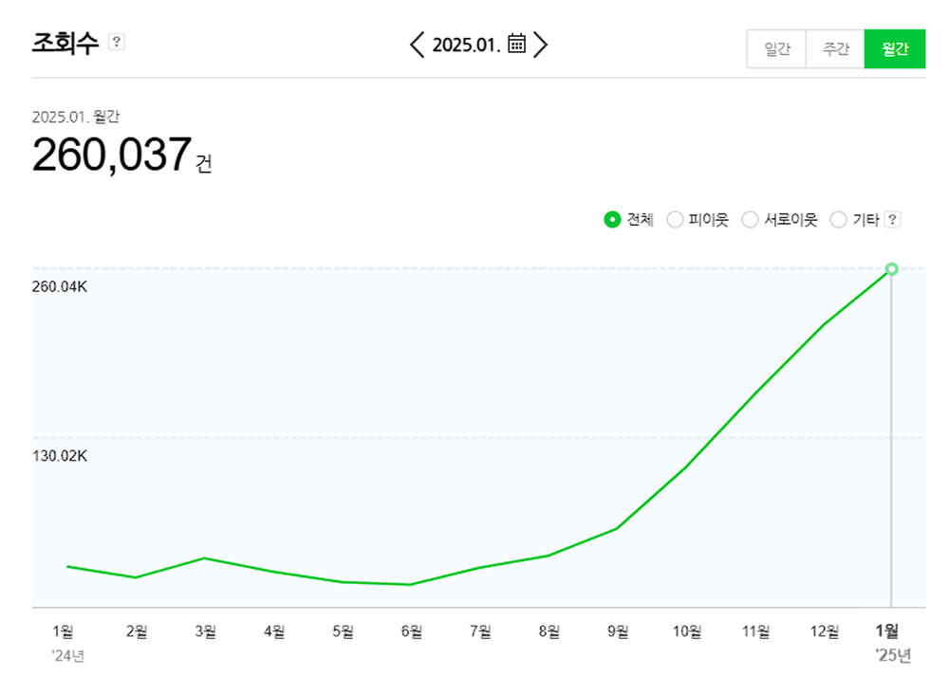Switch to the 주간 weekly tab
Viewport: 949px width, 694px height.
[x=835, y=49]
